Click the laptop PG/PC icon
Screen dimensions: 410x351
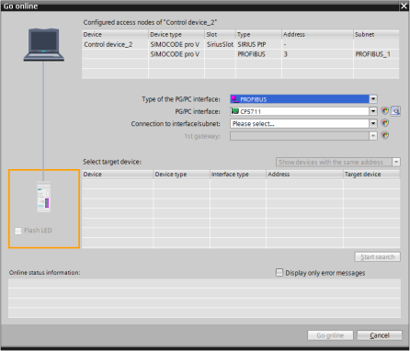(x=44, y=45)
